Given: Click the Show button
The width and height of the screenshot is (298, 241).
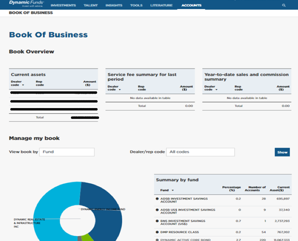Looking at the screenshot, I should [282, 152].
